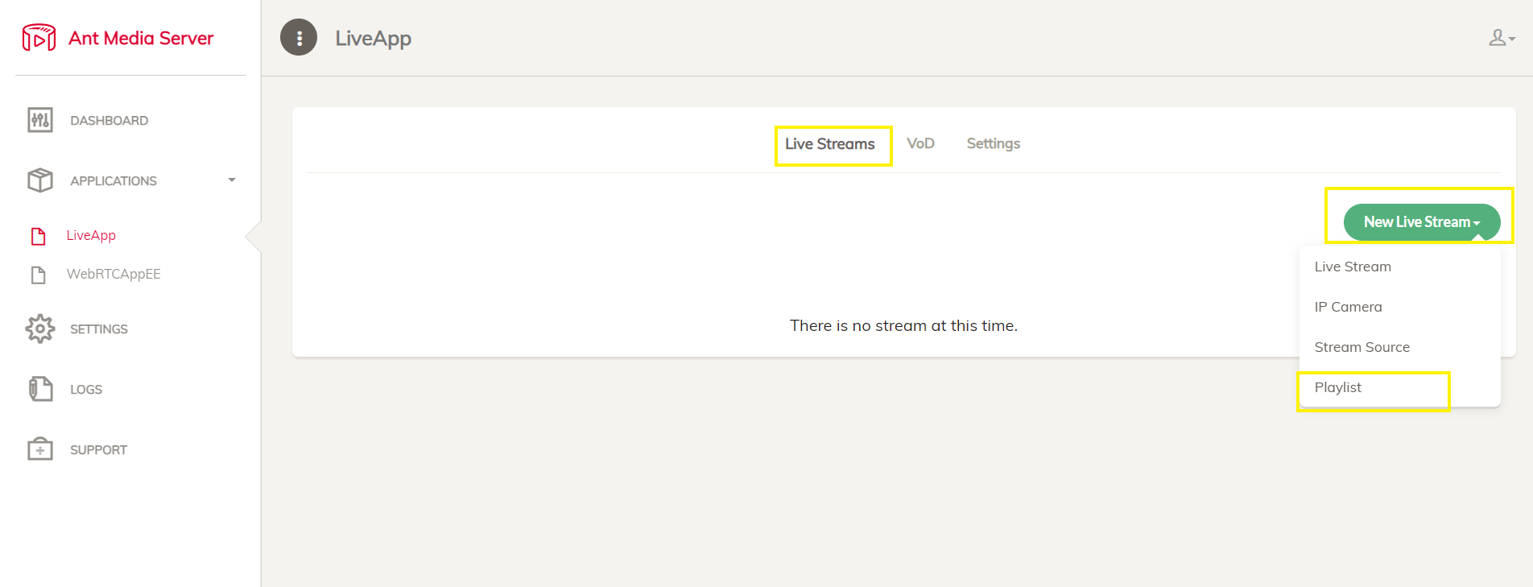The width and height of the screenshot is (1533, 587).
Task: Select WebRTCAppEE in applications list
Action: tap(114, 274)
